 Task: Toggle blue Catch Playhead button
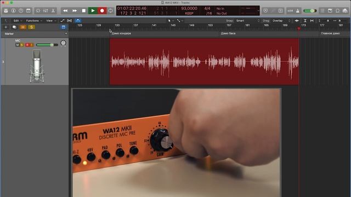point(78,21)
